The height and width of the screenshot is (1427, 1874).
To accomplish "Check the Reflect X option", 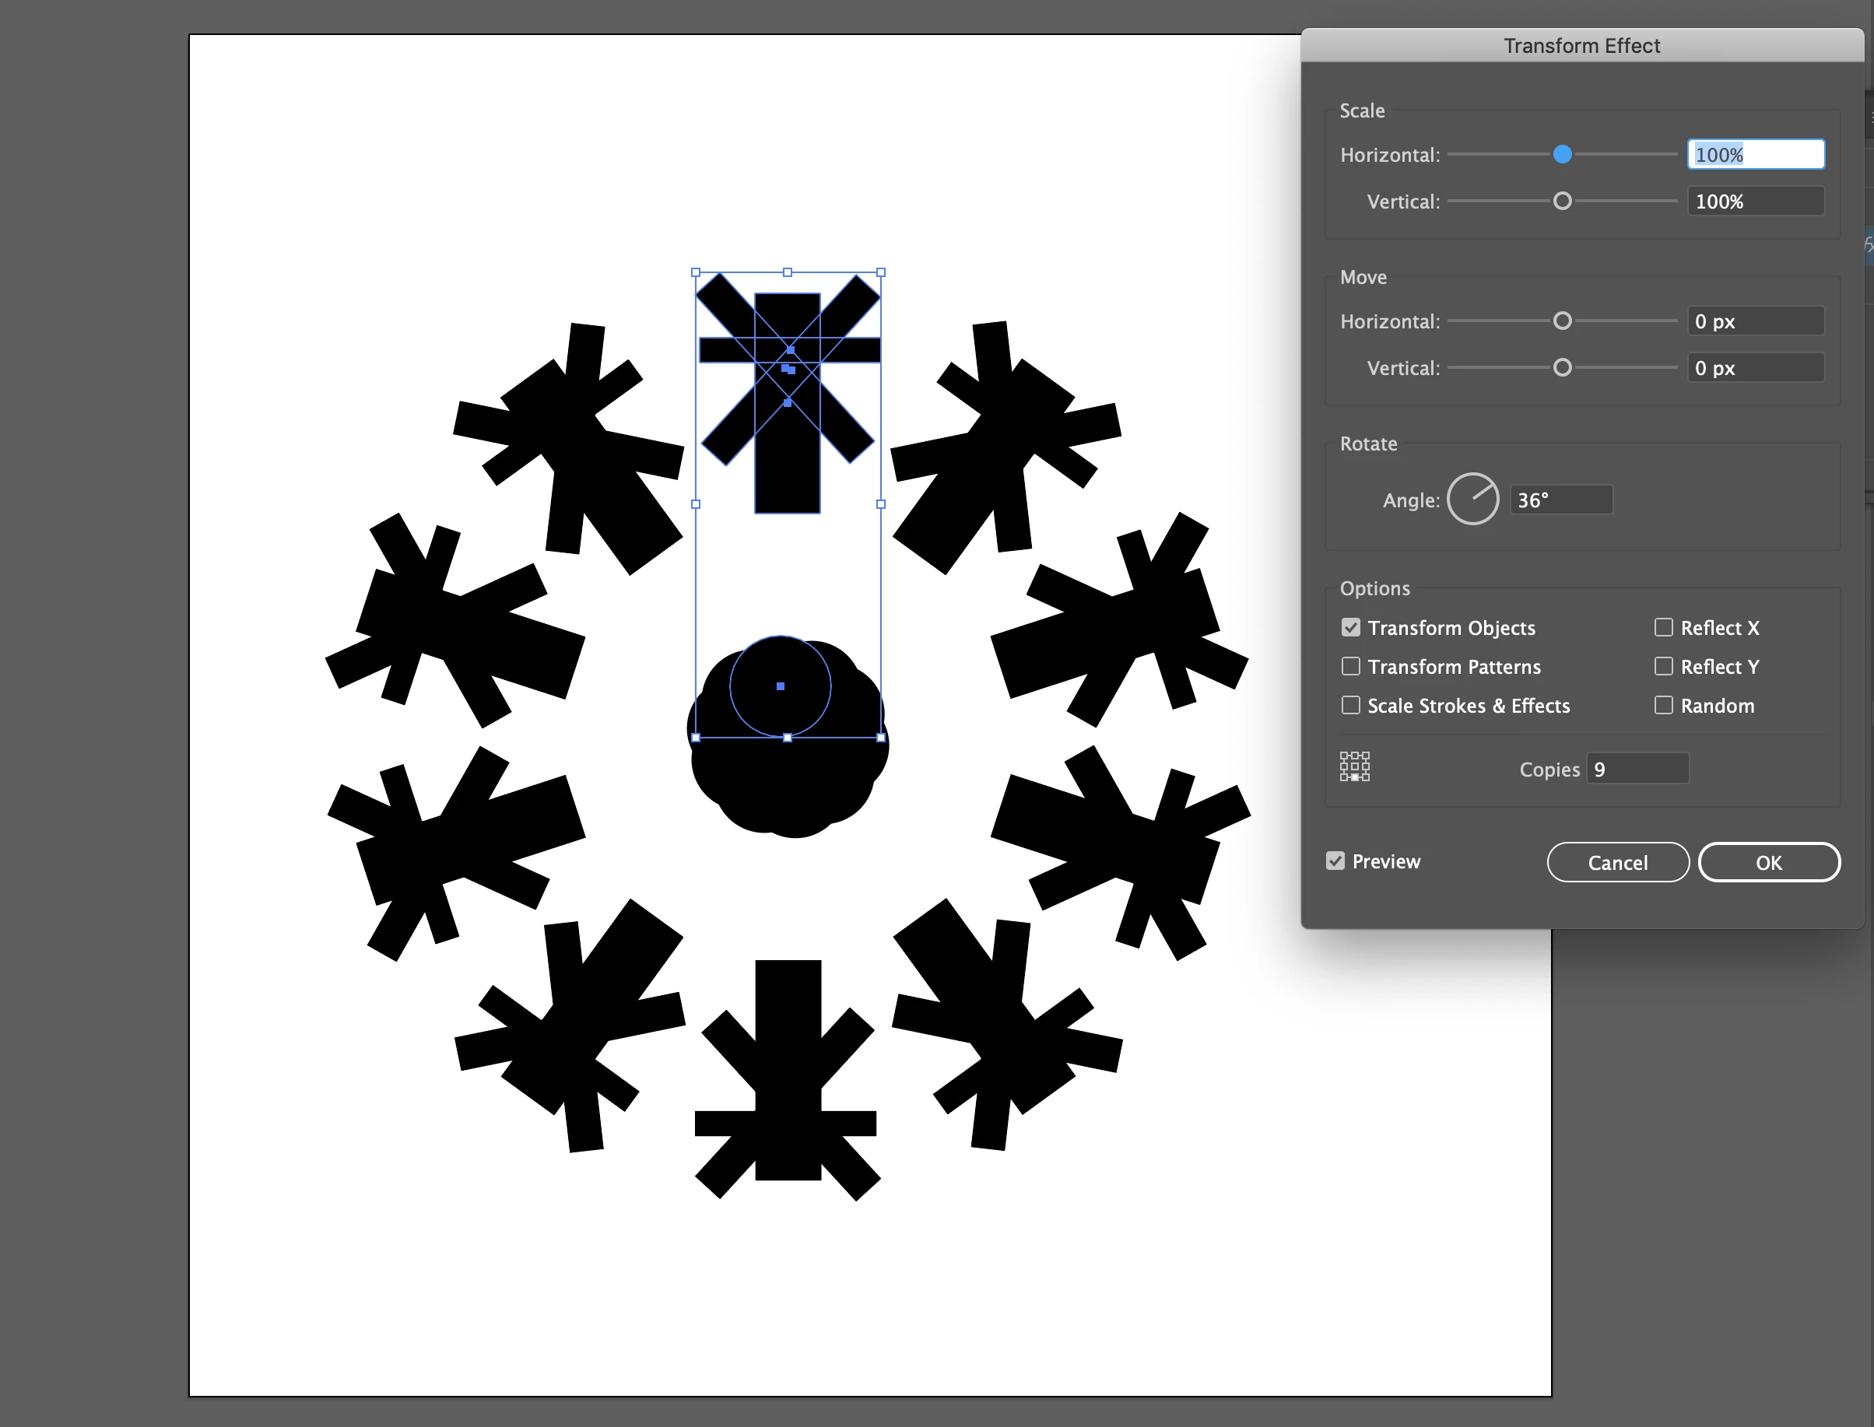I will point(1663,628).
